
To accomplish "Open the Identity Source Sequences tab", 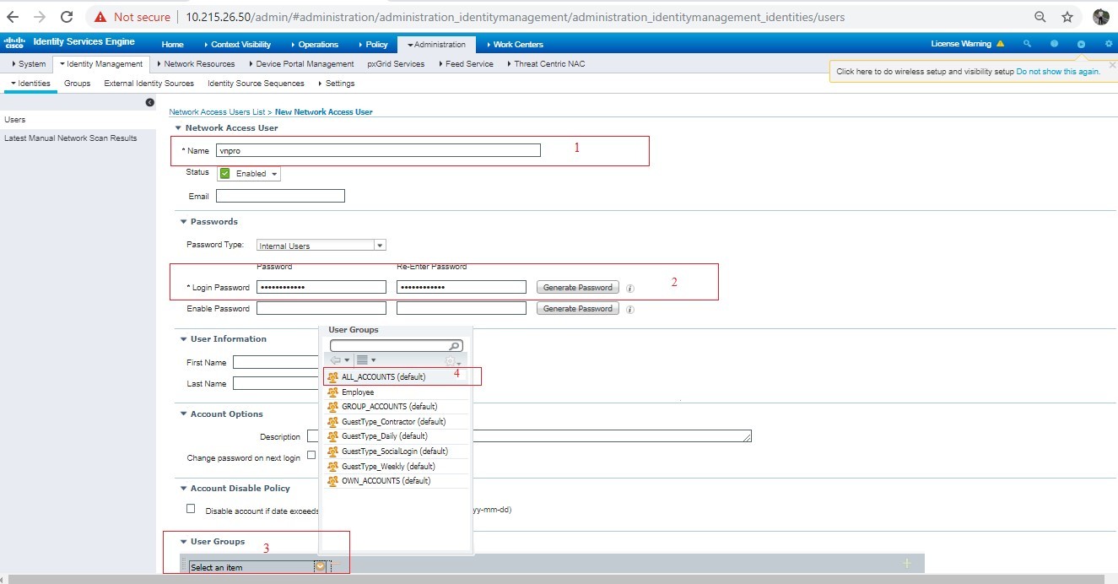I will (256, 84).
